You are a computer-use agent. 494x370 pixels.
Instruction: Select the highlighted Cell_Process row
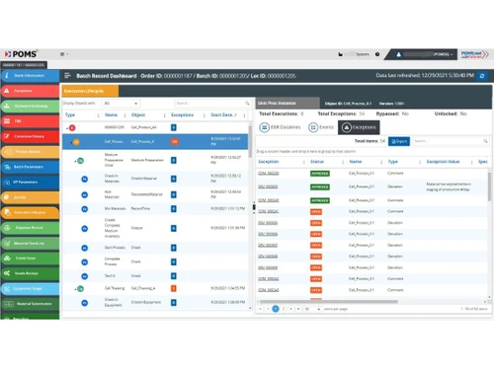[x=155, y=142]
